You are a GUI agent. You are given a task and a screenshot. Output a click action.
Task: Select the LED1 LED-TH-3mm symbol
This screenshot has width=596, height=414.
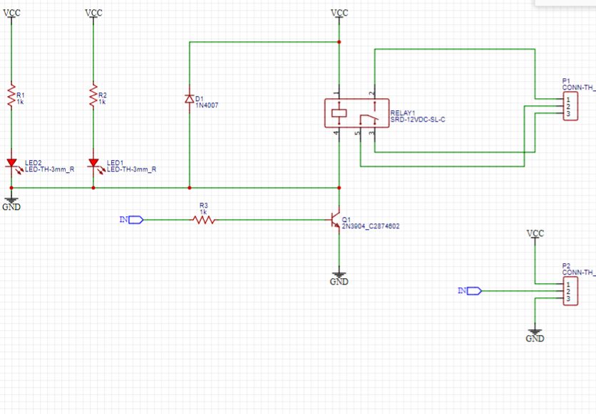click(93, 164)
